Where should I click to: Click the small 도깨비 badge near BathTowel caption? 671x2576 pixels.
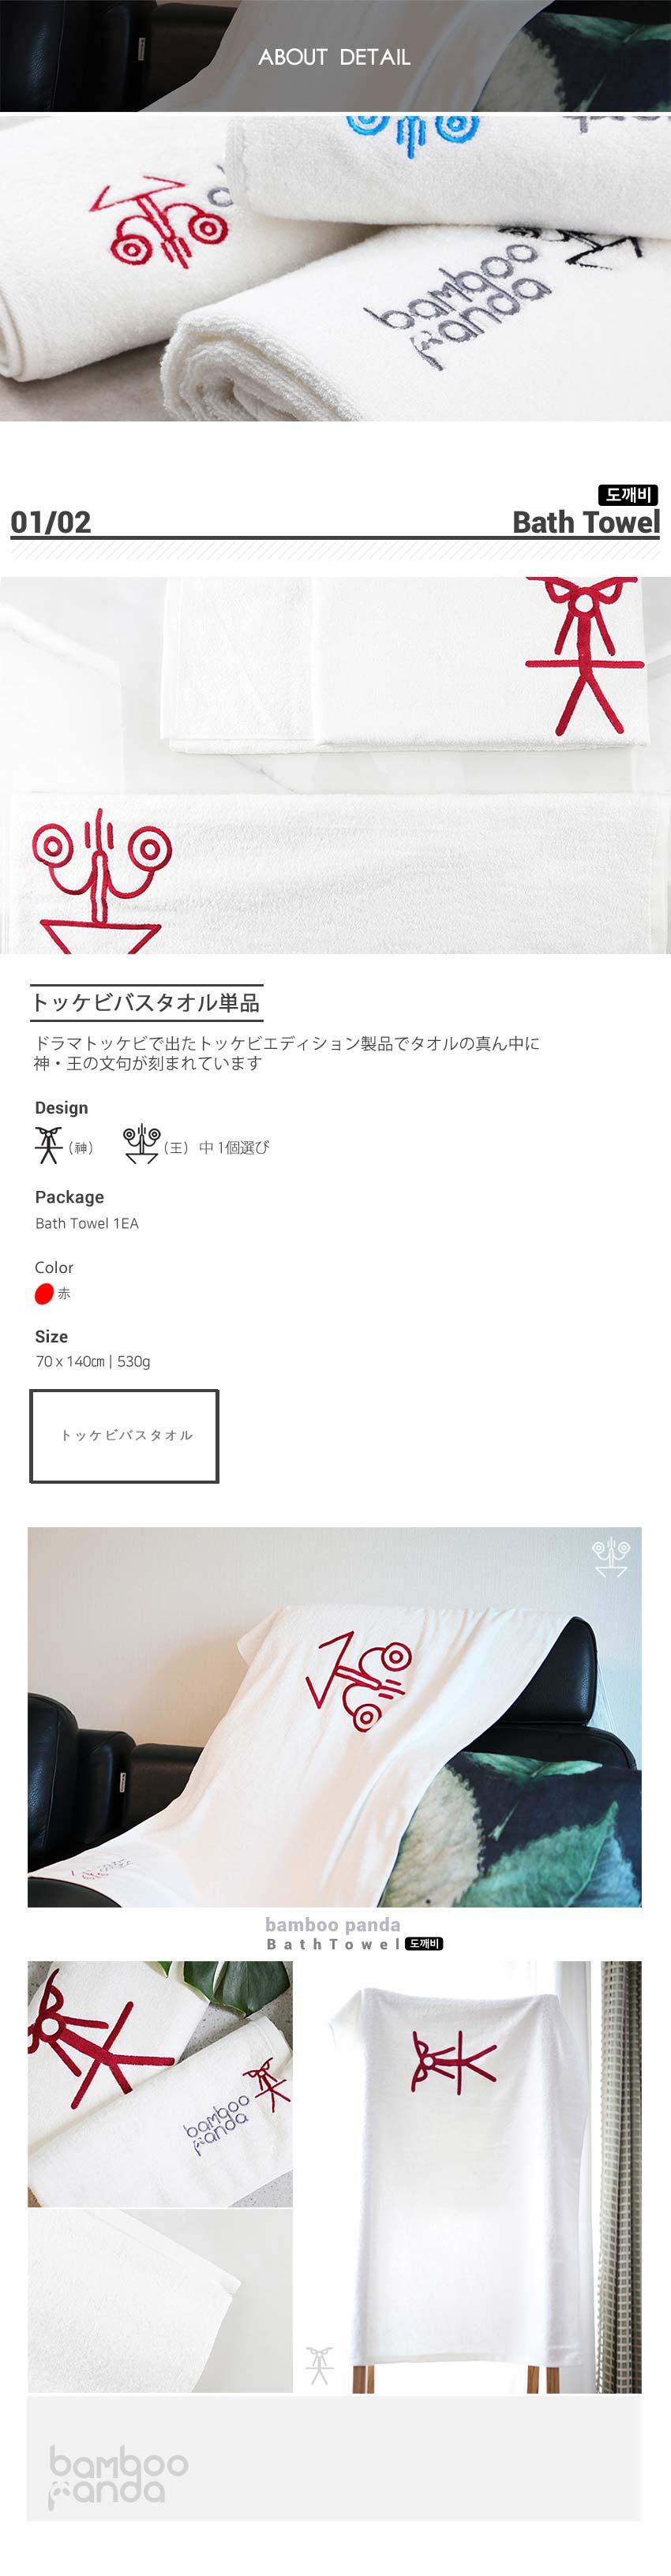(x=424, y=1943)
